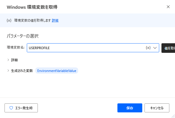Expand the 生成された変数 section chevron
Viewport: 175px width, 118px height.
tap(8, 71)
